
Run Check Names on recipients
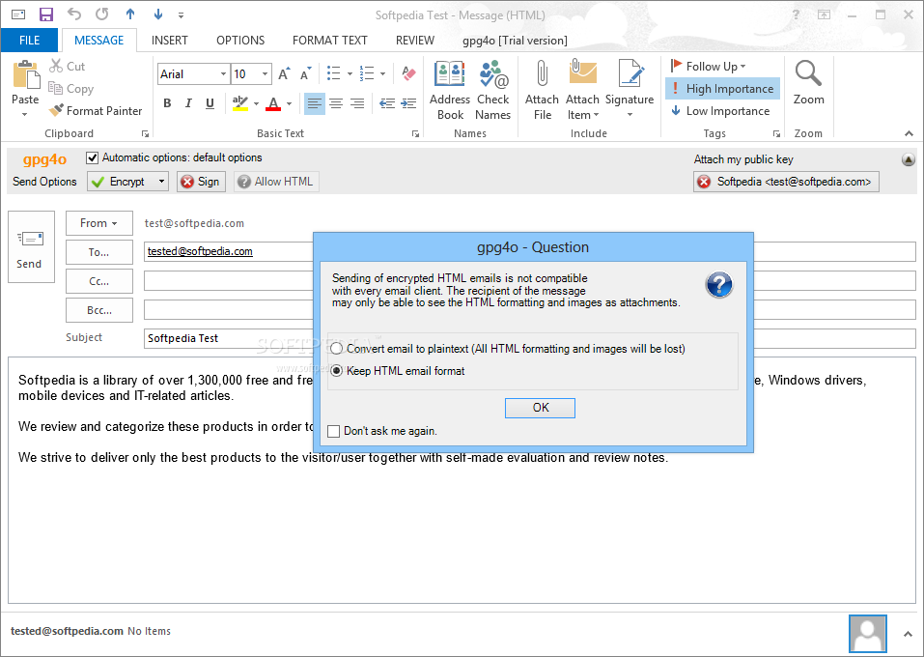click(x=492, y=90)
